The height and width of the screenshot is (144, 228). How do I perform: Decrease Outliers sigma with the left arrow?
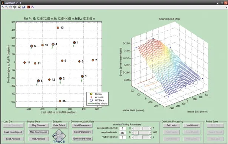click(x=133, y=137)
